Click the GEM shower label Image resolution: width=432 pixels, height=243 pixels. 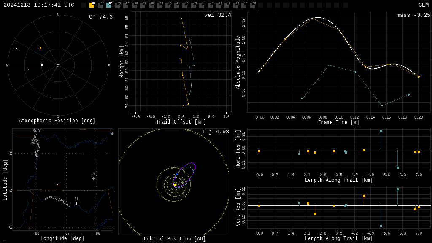pyautogui.click(x=423, y=5)
